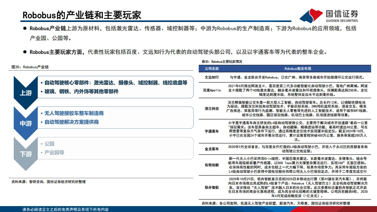Click the caption 表30：Robobus主要玩家情况

click(222, 62)
